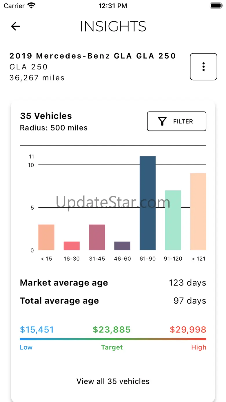Open the three-dot options menu
226x402 pixels.
[203, 67]
